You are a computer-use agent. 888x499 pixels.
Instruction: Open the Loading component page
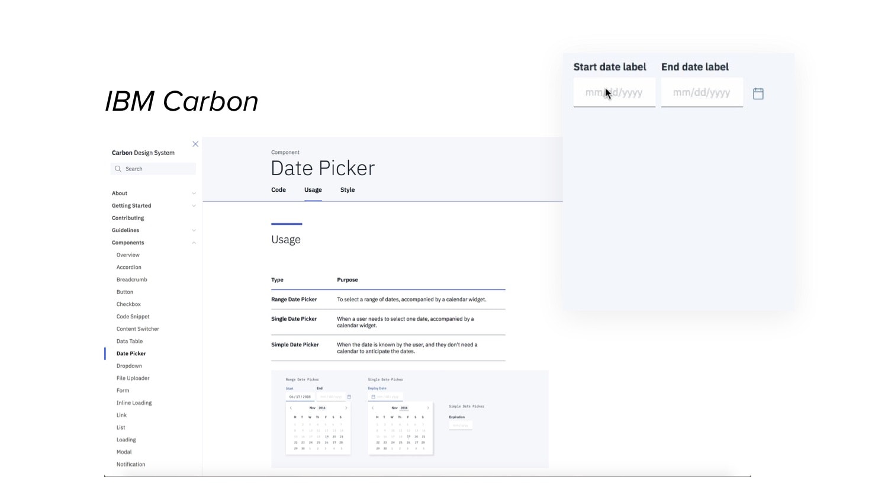126,440
